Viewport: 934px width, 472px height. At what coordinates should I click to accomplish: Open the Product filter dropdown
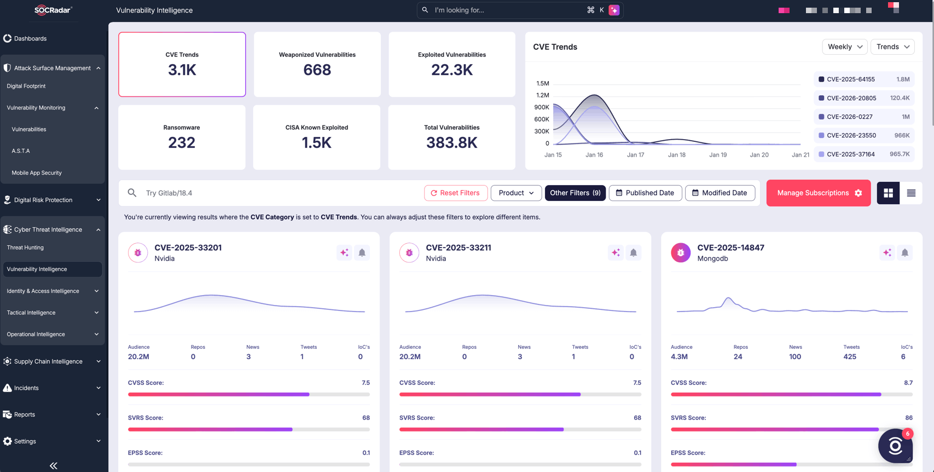(x=516, y=193)
